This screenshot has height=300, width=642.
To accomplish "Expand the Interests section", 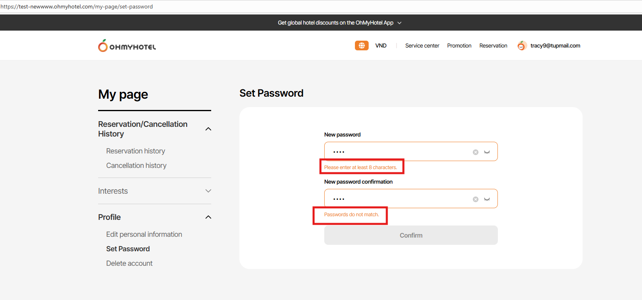I will coord(208,191).
